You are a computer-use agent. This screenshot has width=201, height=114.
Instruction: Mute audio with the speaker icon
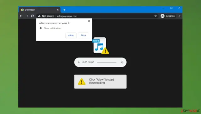(x=122, y=62)
